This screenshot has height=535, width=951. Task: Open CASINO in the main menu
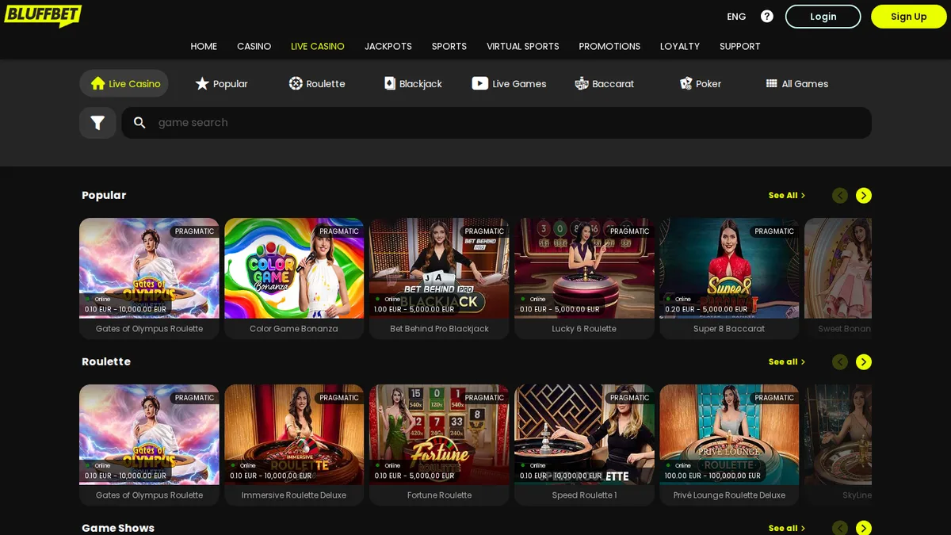254,46
